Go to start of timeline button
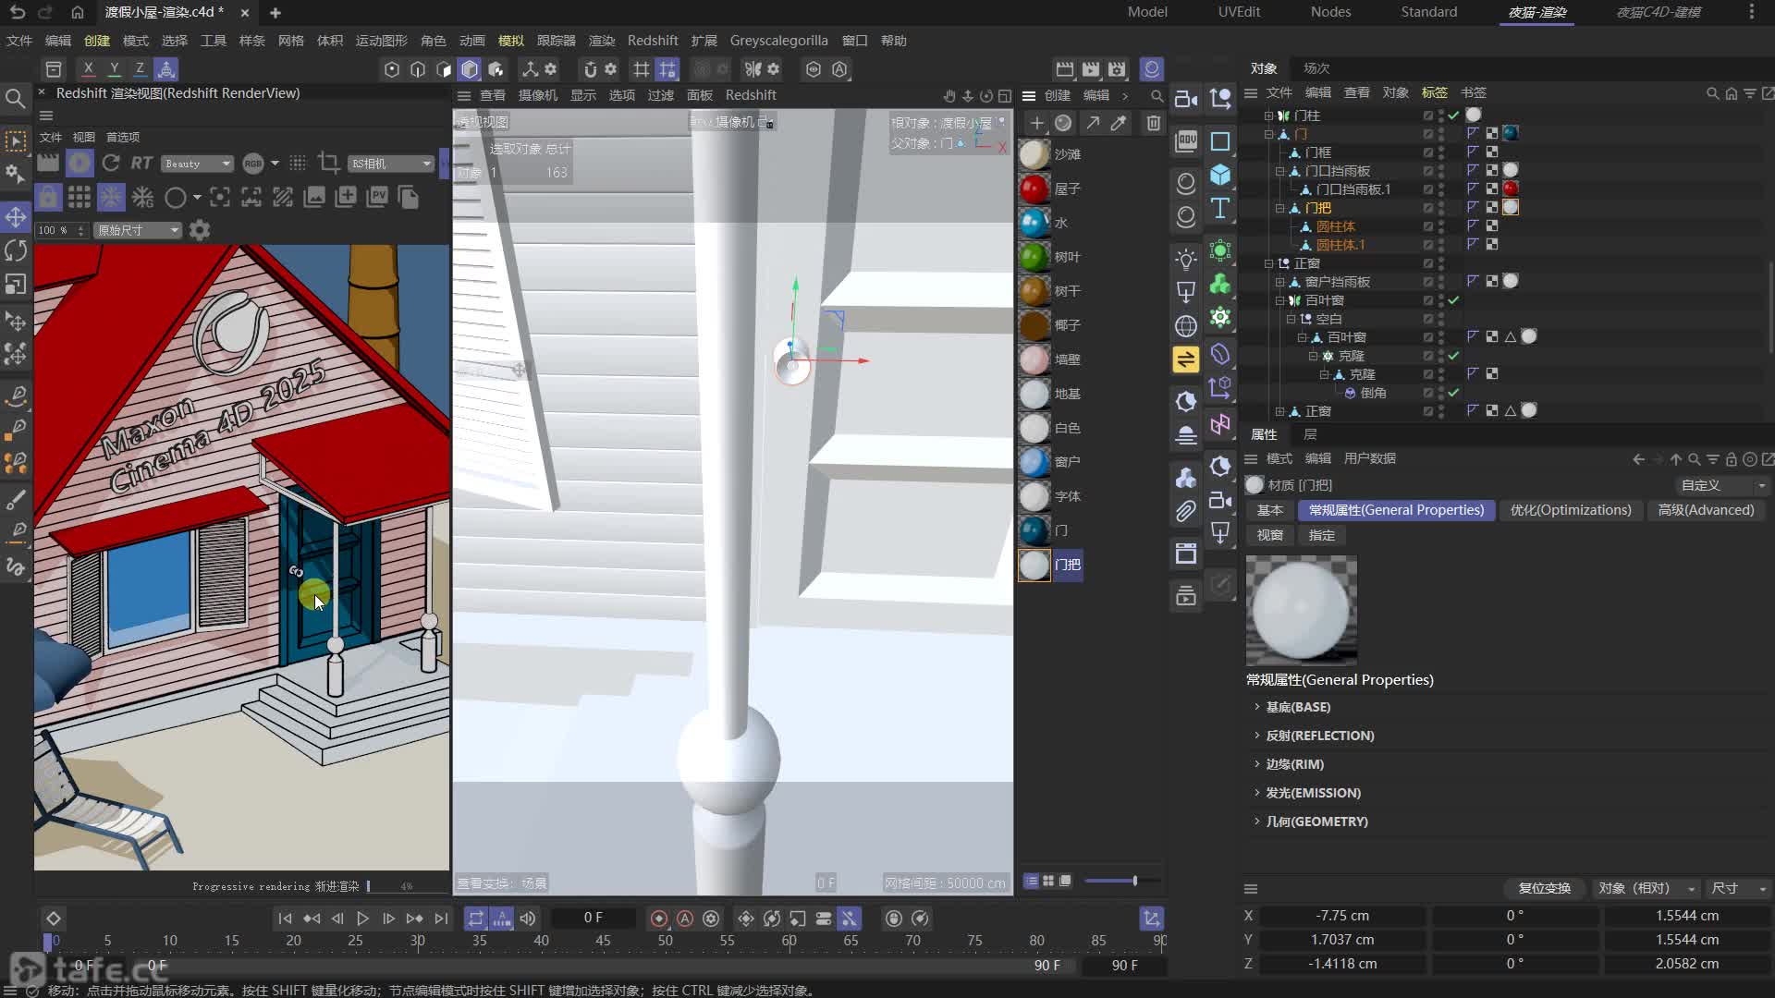Image resolution: width=1775 pixels, height=998 pixels. [x=285, y=918]
